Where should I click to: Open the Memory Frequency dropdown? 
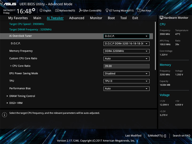(126, 51)
